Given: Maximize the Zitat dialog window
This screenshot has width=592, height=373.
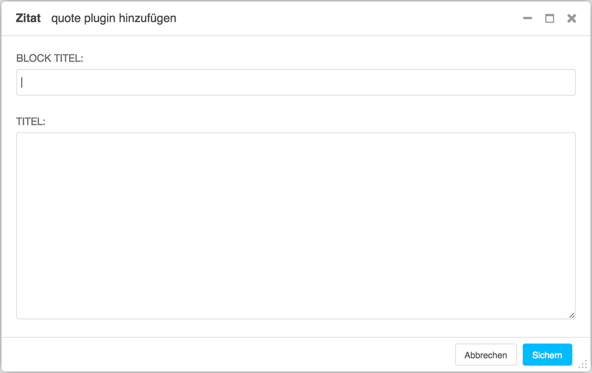Looking at the screenshot, I should pos(549,18).
